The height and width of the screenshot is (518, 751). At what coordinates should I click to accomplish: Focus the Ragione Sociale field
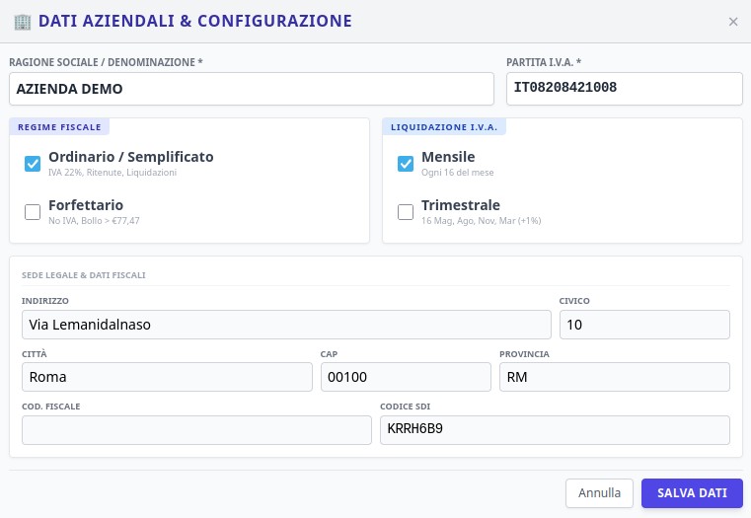(x=251, y=88)
